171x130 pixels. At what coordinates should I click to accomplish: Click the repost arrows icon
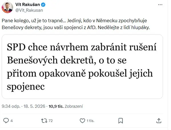44,121
